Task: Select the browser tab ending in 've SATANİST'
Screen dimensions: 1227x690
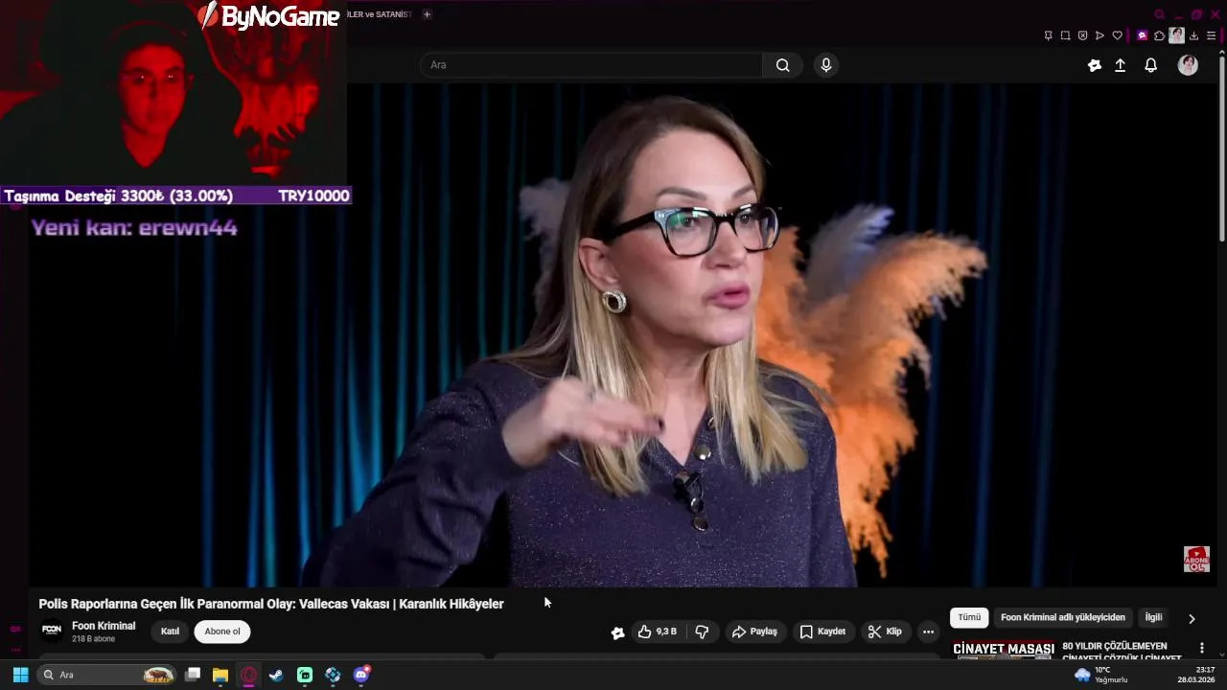Action: [x=380, y=14]
